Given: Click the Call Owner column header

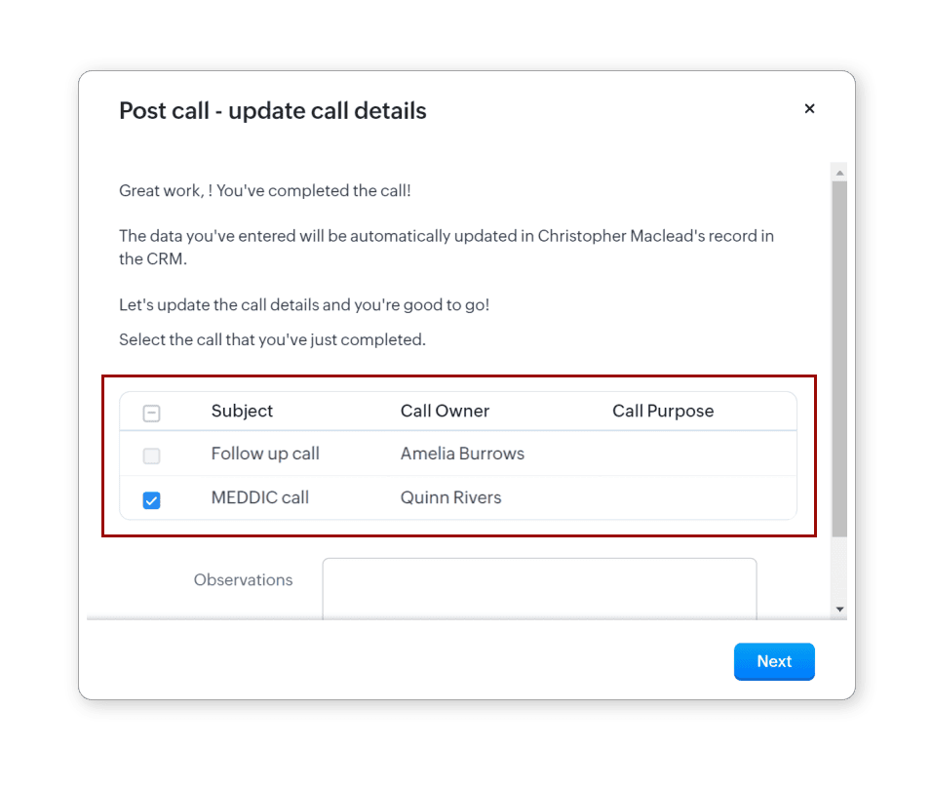Looking at the screenshot, I should click(x=445, y=411).
